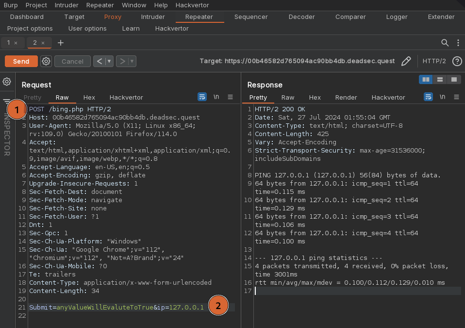Image resolution: width=465 pixels, height=328 pixels.
Task: Open the User options tab
Action: pos(87,29)
